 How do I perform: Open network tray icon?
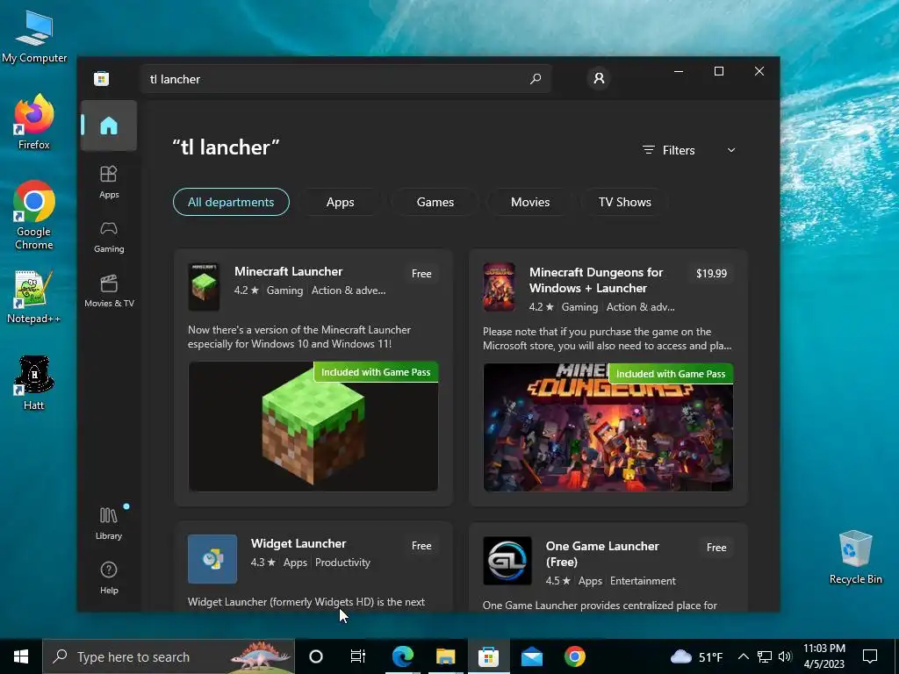[x=765, y=656]
